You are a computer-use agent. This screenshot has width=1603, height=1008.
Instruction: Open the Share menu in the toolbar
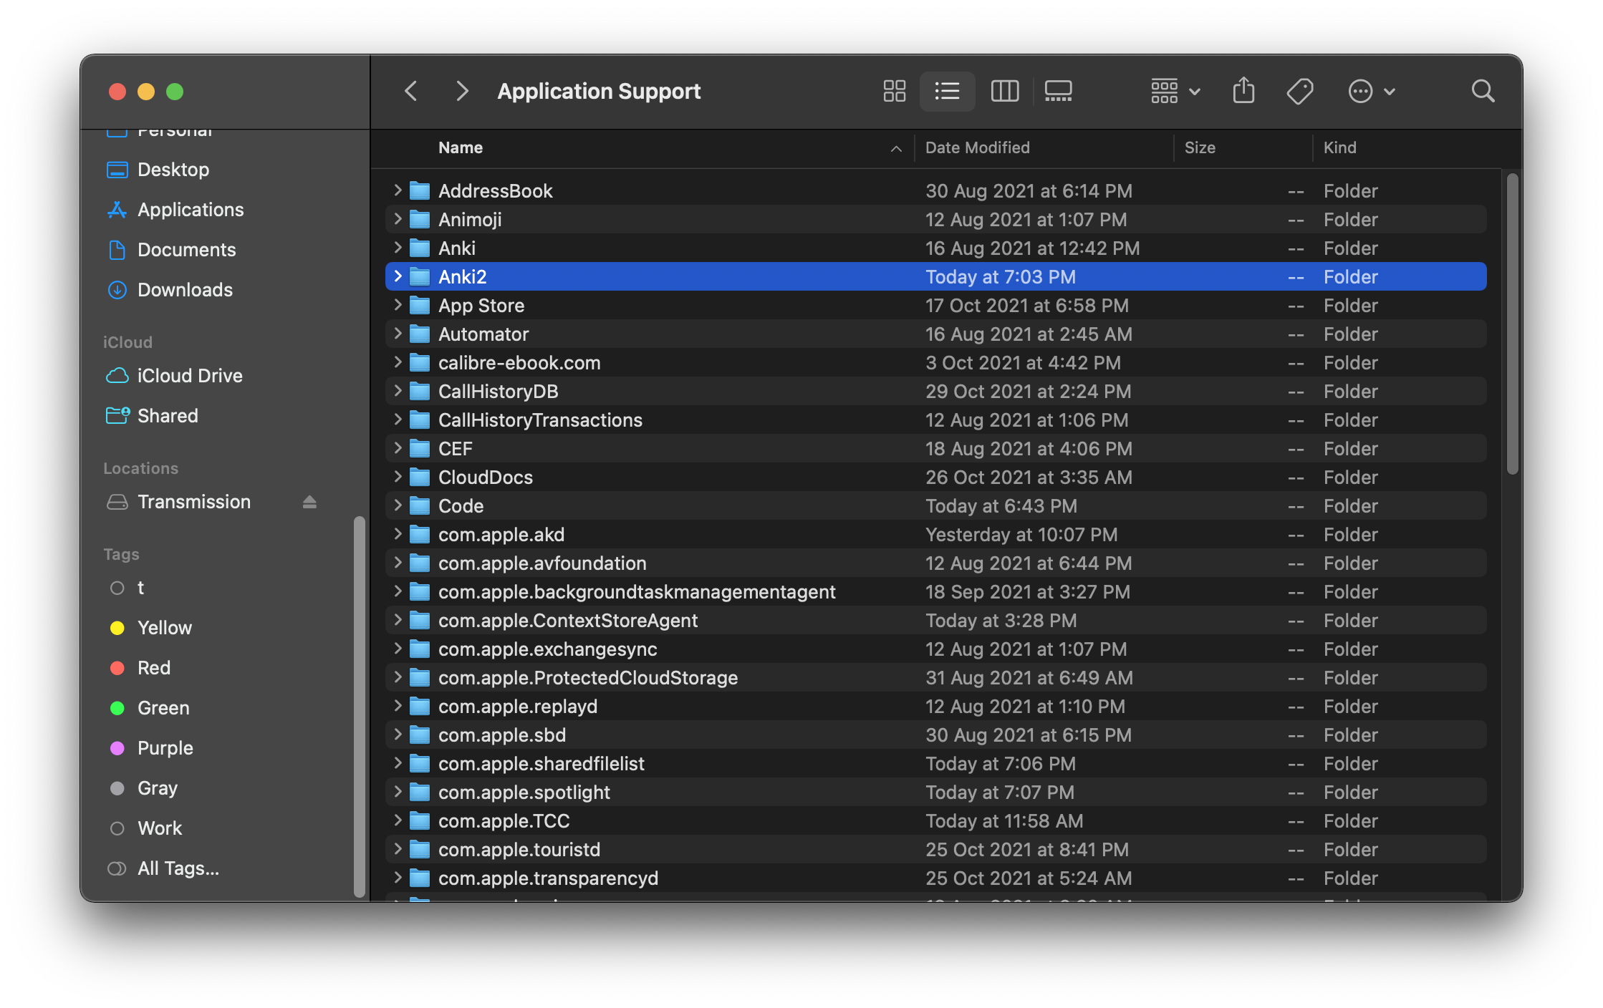(x=1243, y=91)
